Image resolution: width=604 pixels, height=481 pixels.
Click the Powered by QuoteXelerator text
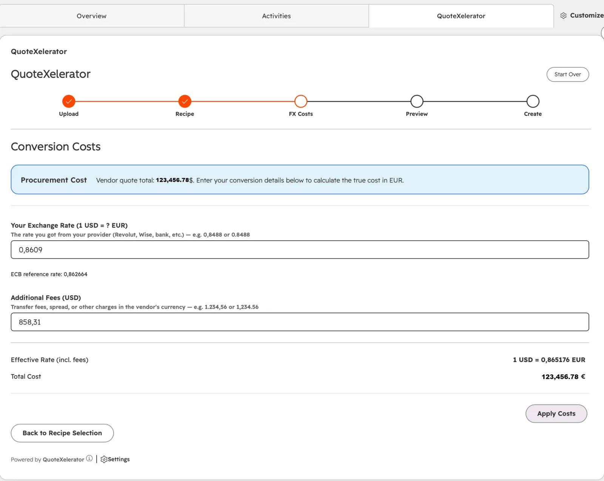[48, 459]
